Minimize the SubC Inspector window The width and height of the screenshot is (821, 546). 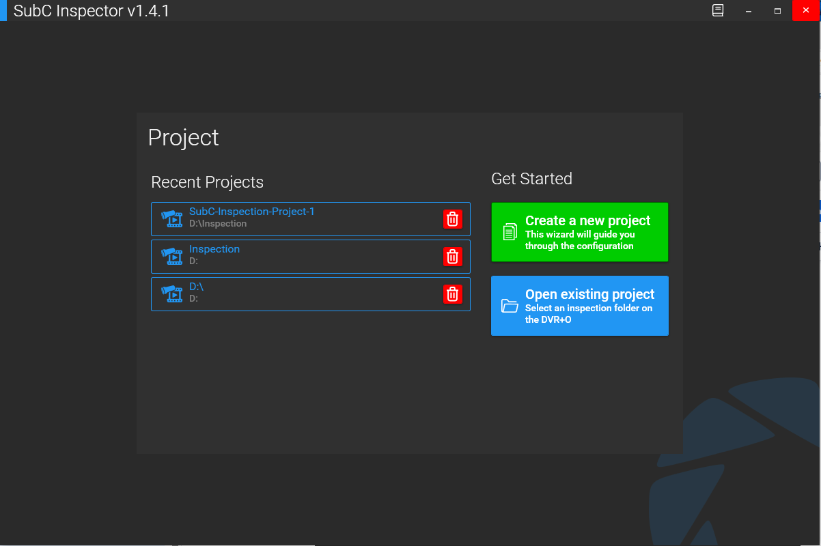(749, 11)
